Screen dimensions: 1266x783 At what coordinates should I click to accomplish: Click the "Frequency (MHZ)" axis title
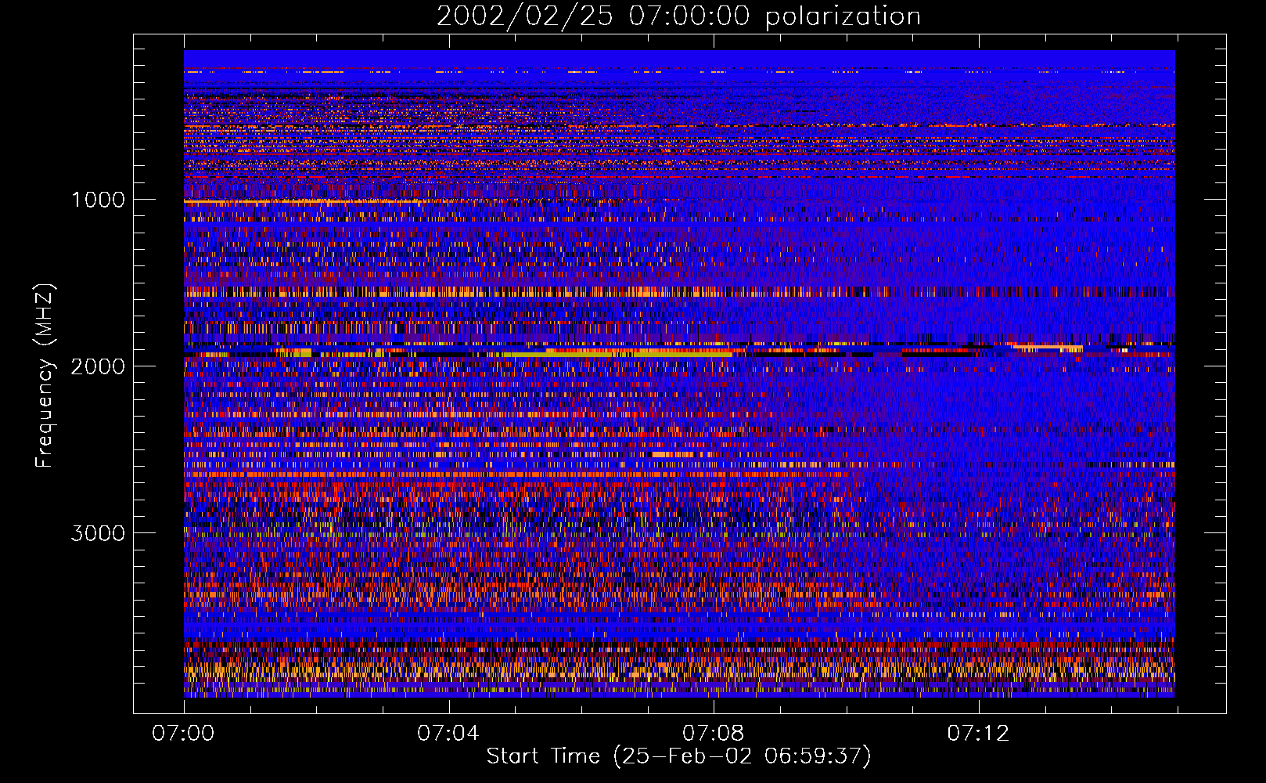(45, 376)
